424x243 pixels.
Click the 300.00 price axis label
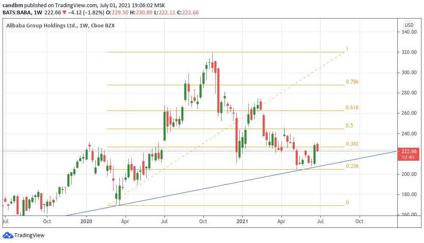pyautogui.click(x=409, y=73)
